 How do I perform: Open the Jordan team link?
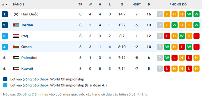coord(27,25)
